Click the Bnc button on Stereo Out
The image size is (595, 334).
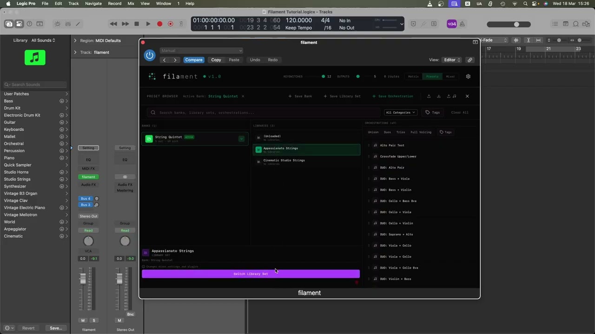point(130,315)
